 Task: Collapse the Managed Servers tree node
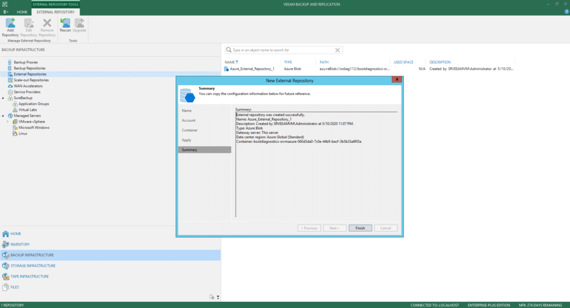[x=3, y=116]
